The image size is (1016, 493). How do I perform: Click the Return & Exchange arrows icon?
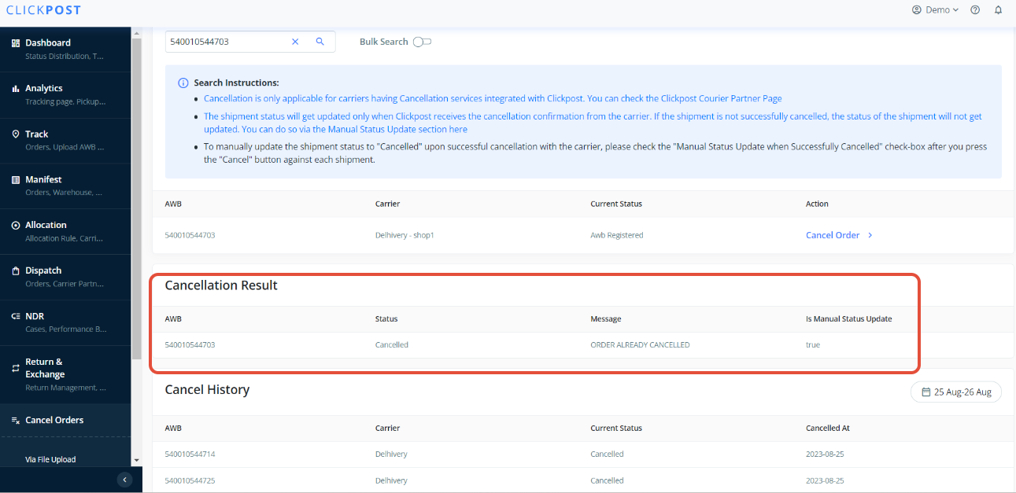pos(16,368)
